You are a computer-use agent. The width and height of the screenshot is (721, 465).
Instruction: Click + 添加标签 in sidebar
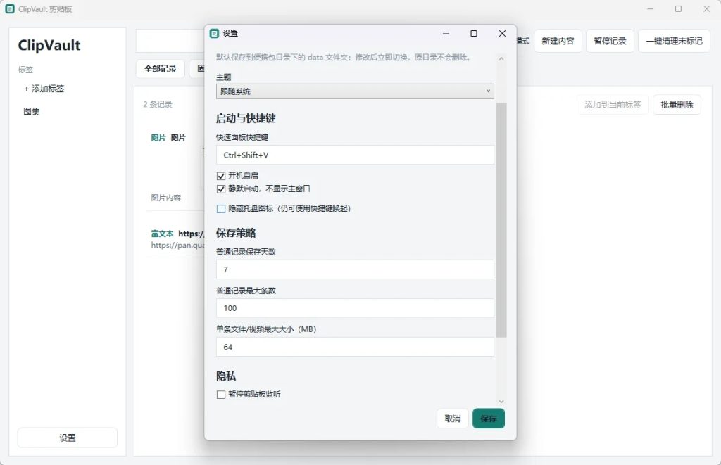tap(44, 89)
